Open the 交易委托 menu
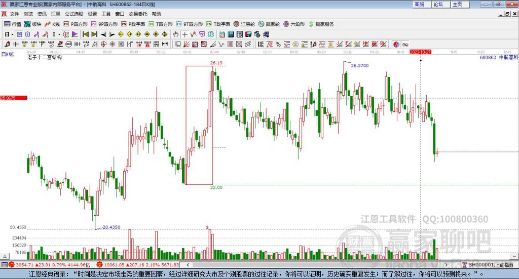This screenshot has width=519, height=279. 138,14
